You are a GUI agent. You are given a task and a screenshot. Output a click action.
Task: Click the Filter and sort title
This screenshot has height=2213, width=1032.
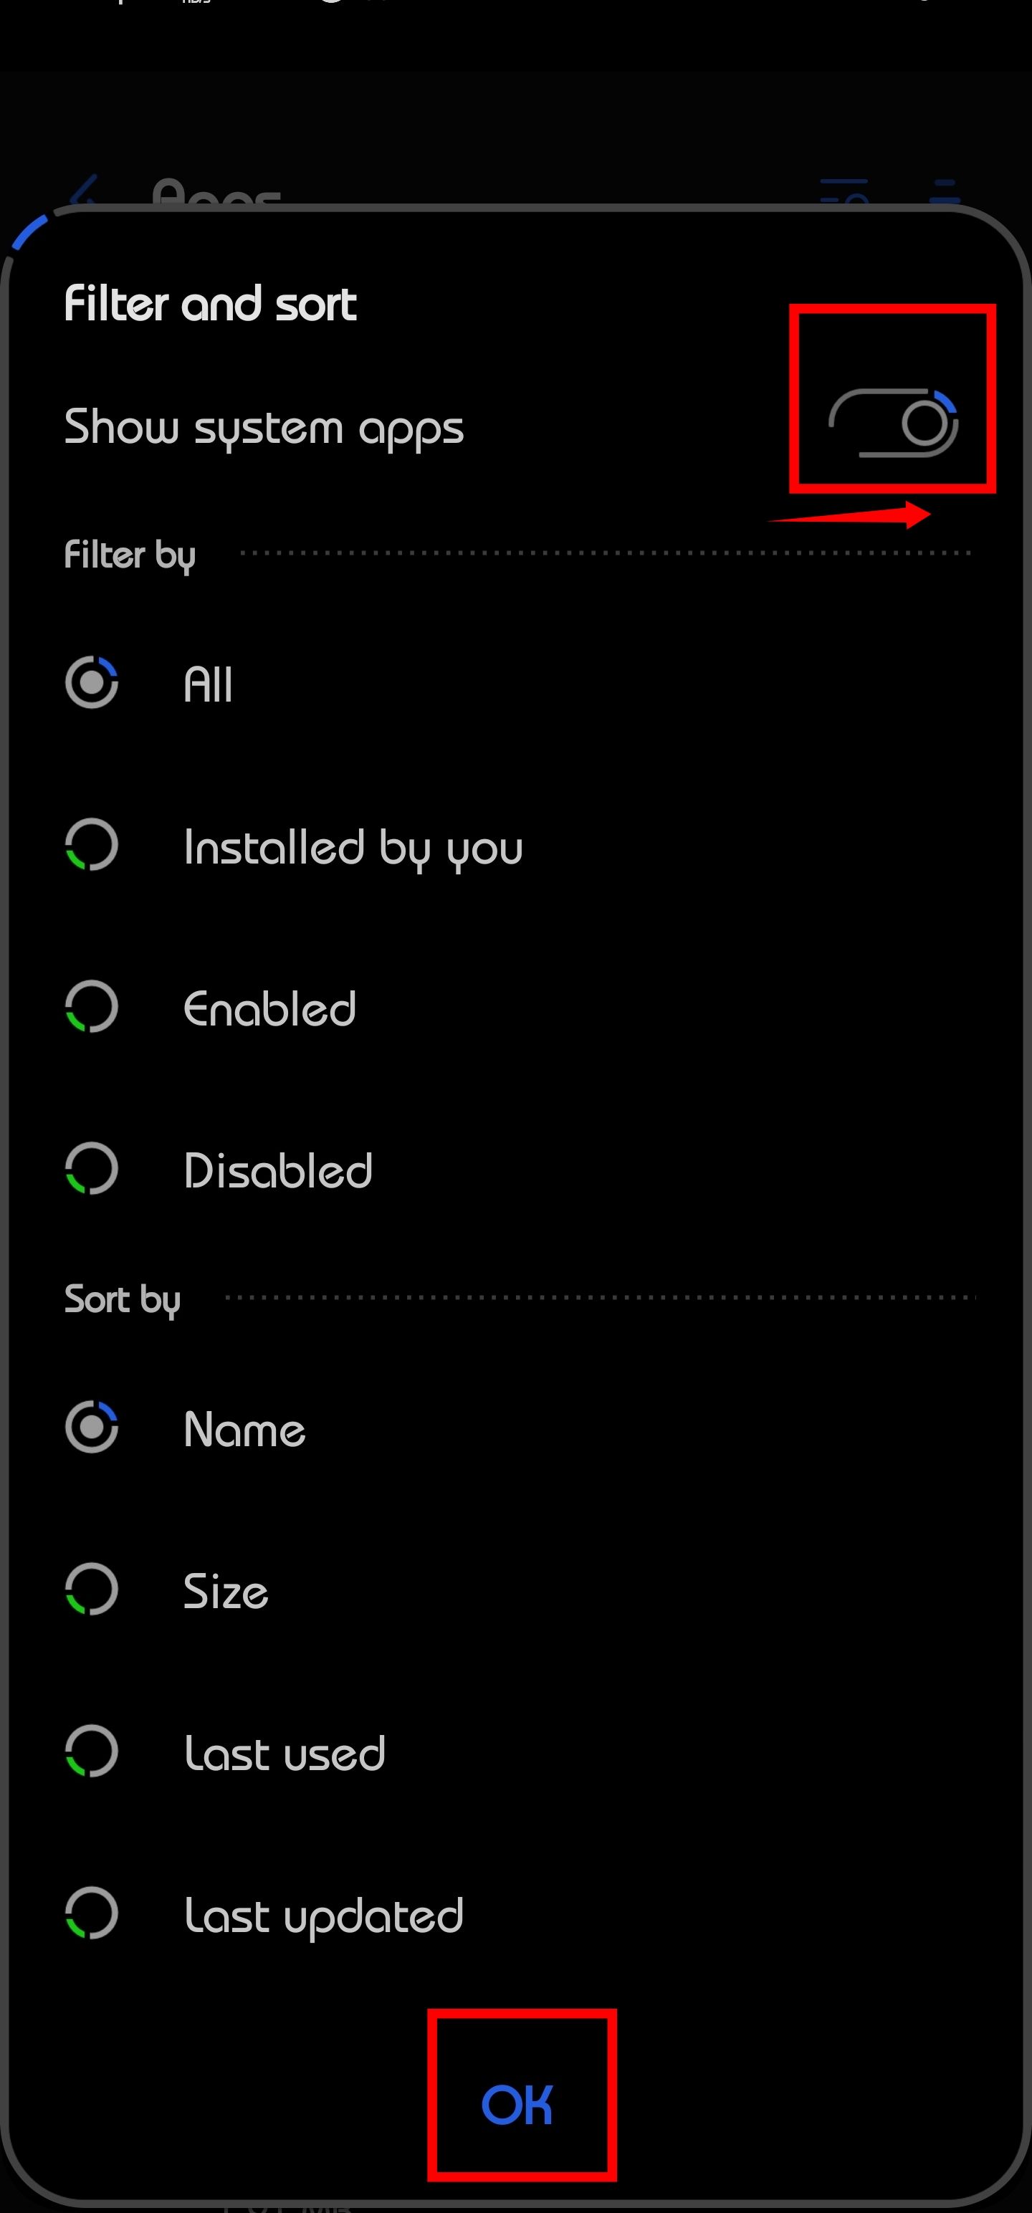point(211,304)
